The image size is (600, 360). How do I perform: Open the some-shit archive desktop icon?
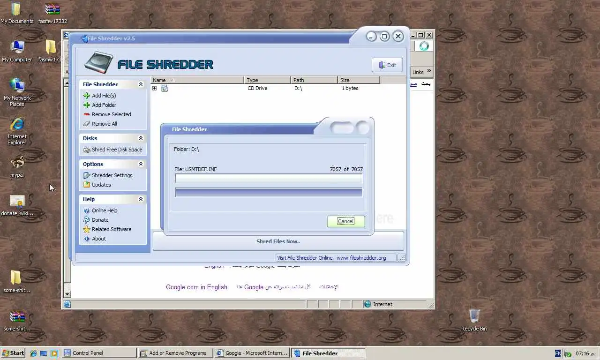(17, 320)
